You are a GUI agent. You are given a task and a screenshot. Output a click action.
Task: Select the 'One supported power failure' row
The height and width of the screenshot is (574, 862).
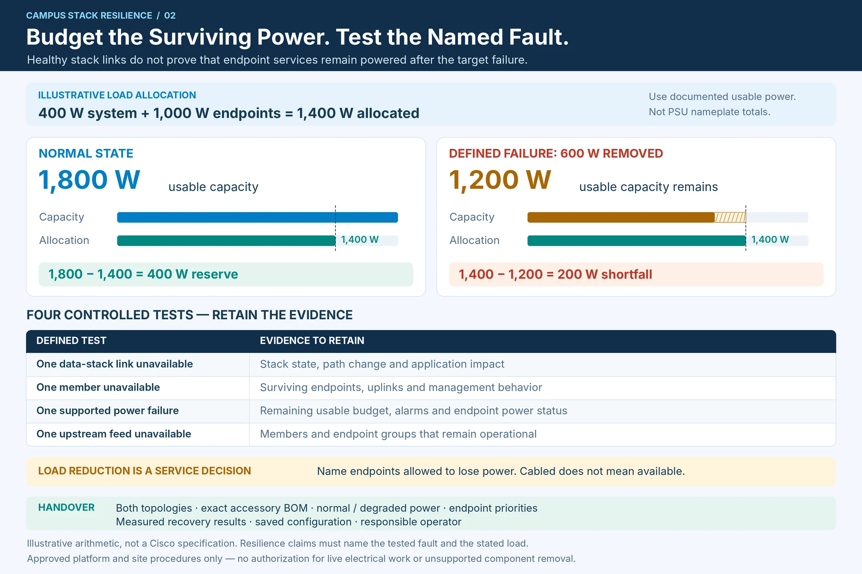coord(431,411)
